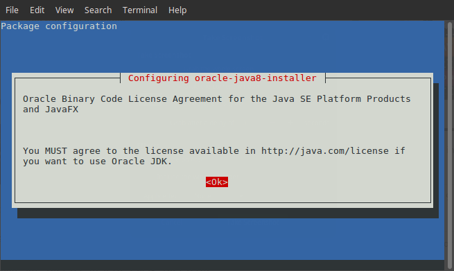Viewport: 454px width, 271px height.
Task: Open the File menu
Action: point(12,10)
